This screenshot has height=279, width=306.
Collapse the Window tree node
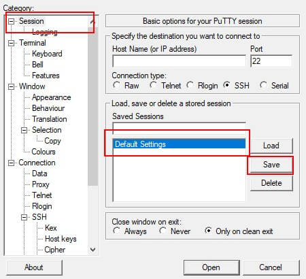tap(11, 86)
